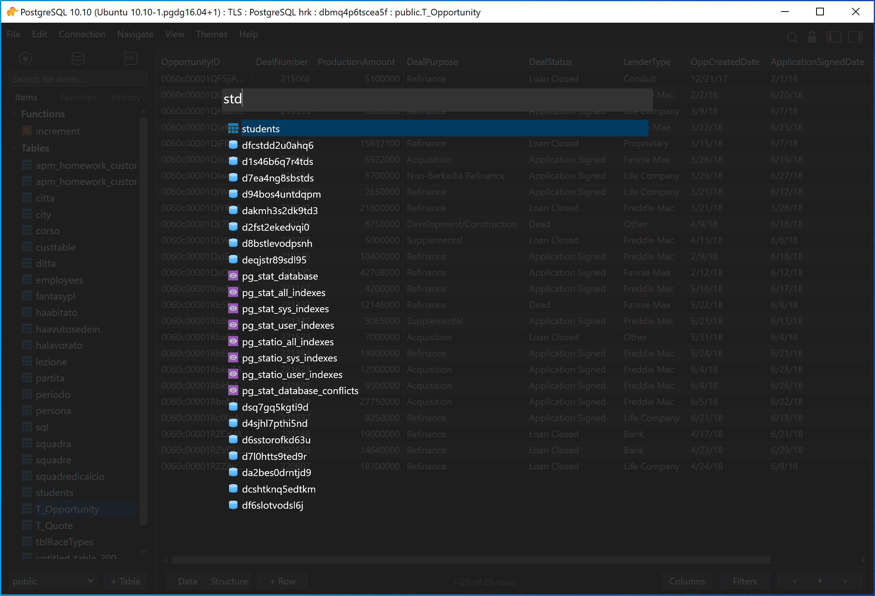
Task: Toggle the right sidebar panel icon
Action: point(855,37)
